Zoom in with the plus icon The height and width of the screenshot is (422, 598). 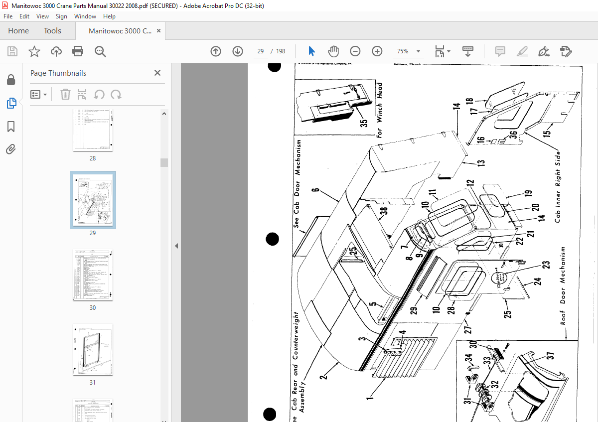point(377,51)
